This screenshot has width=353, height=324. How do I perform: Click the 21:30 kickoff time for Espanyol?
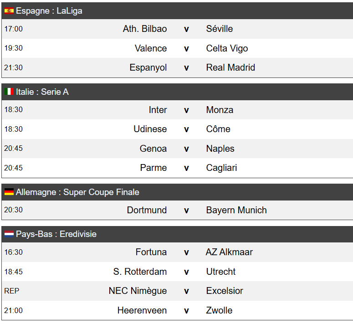[x=14, y=67]
